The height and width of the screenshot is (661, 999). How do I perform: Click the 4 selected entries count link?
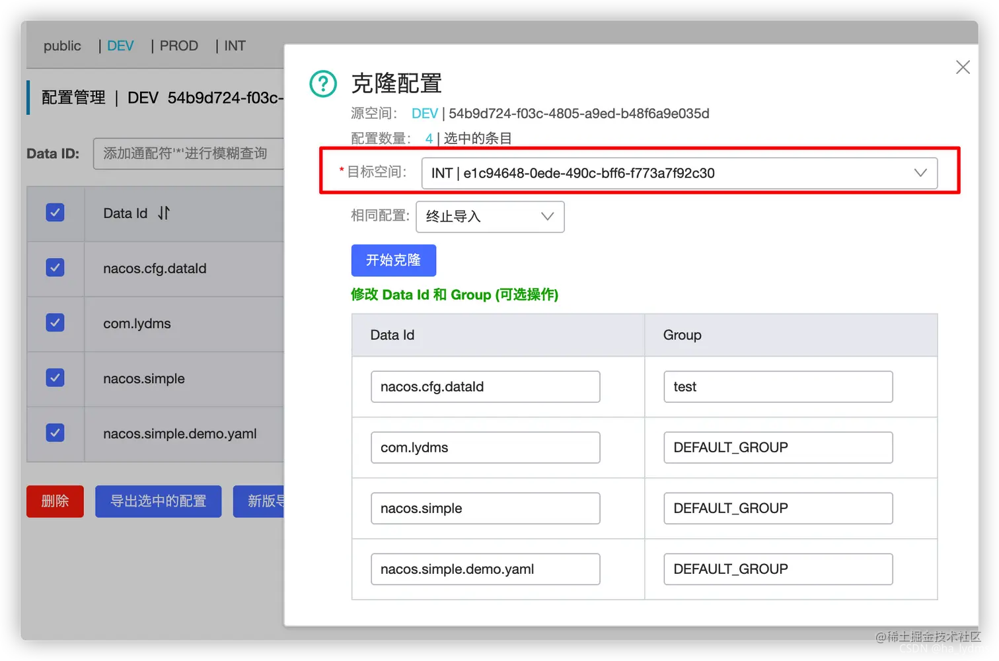pos(428,139)
